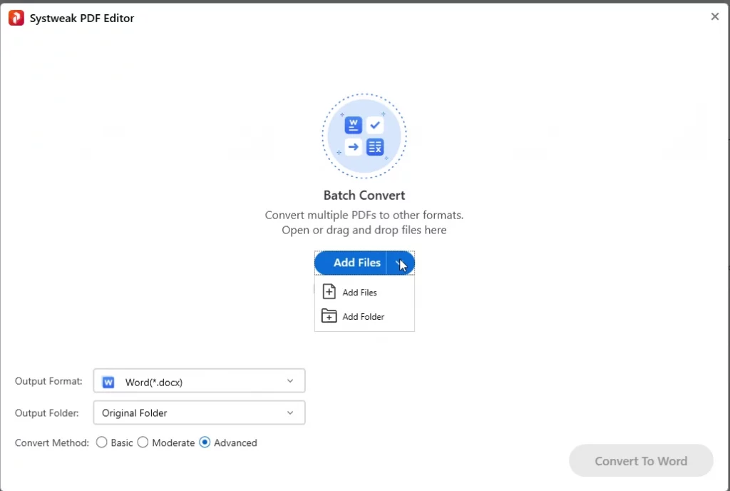Click the Convert To Word button
This screenshot has height=491, width=730.
(x=641, y=461)
